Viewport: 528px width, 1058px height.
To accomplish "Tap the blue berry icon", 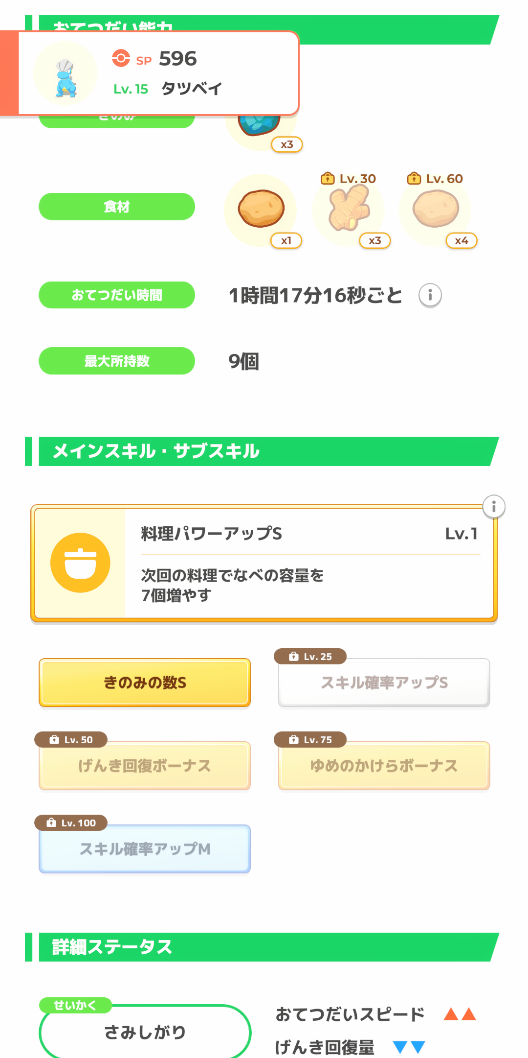I will coord(260,125).
